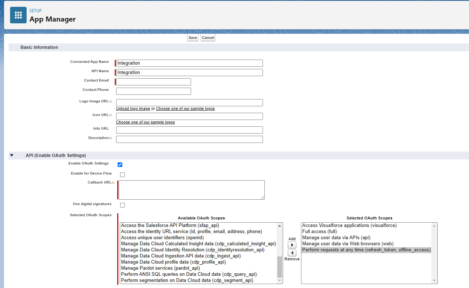The height and width of the screenshot is (288, 469).
Task: Select Manage Data Cloud Ingestion API data
Action: pos(199,256)
